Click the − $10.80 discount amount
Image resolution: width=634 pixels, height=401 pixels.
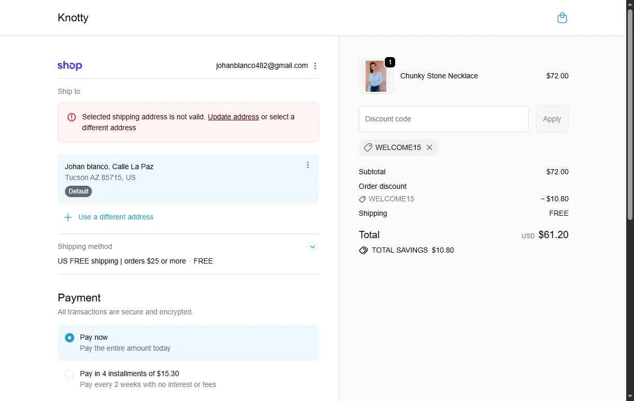click(x=555, y=199)
